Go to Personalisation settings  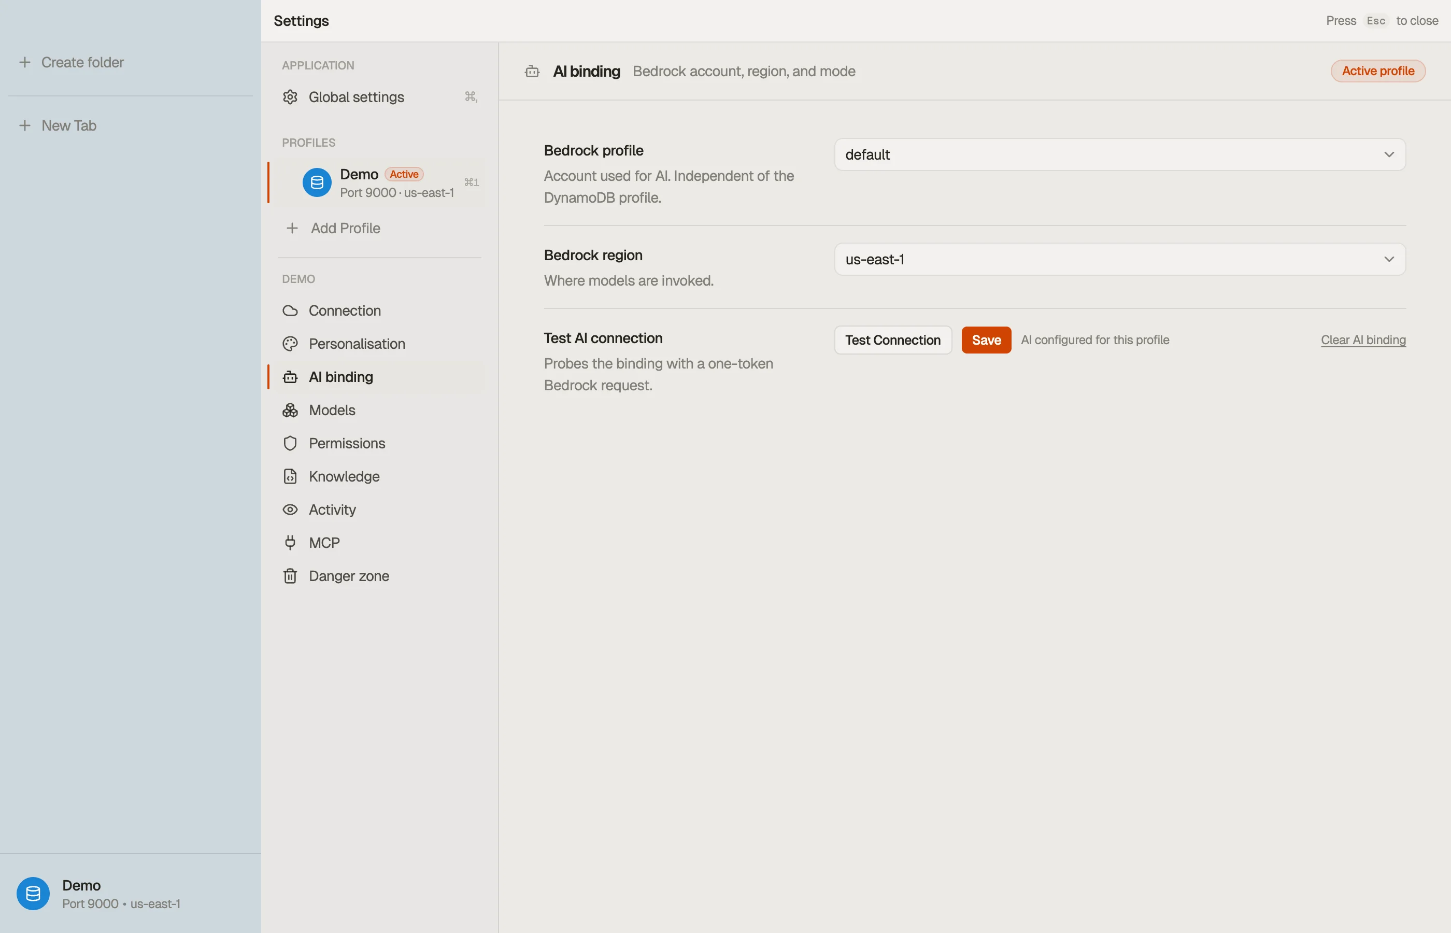point(379,344)
